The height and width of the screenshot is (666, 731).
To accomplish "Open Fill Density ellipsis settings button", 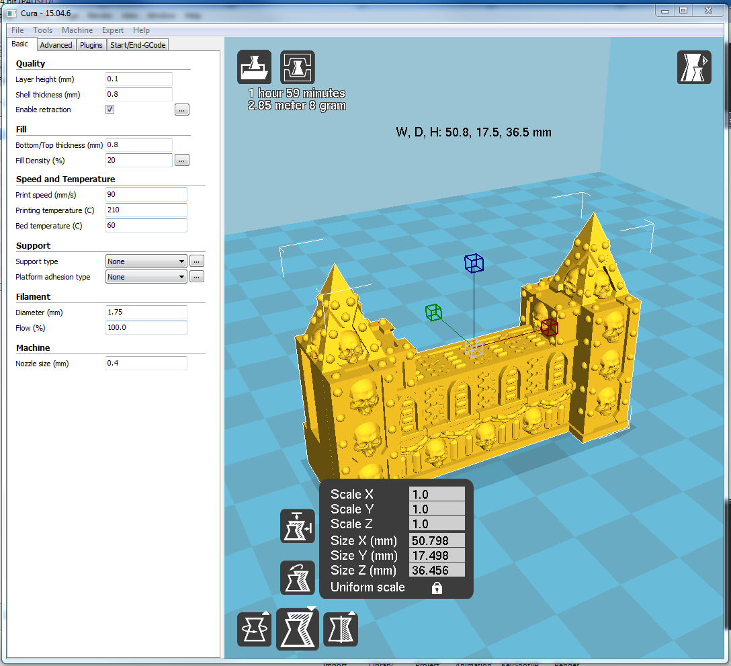I will [182, 160].
